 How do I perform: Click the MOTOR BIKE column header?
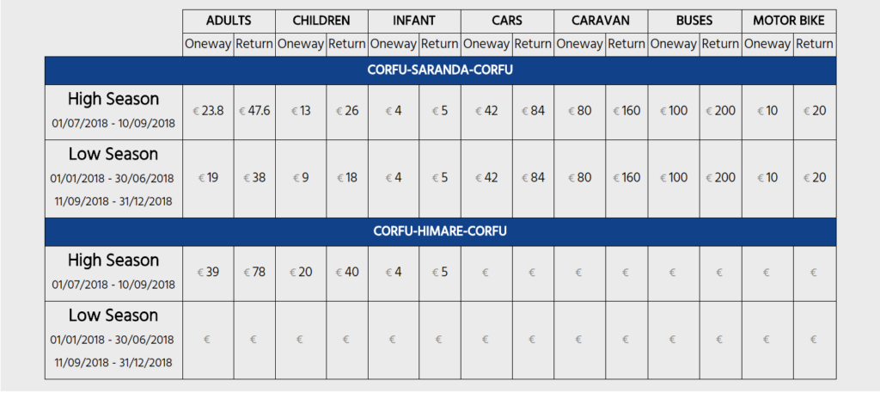[788, 21]
